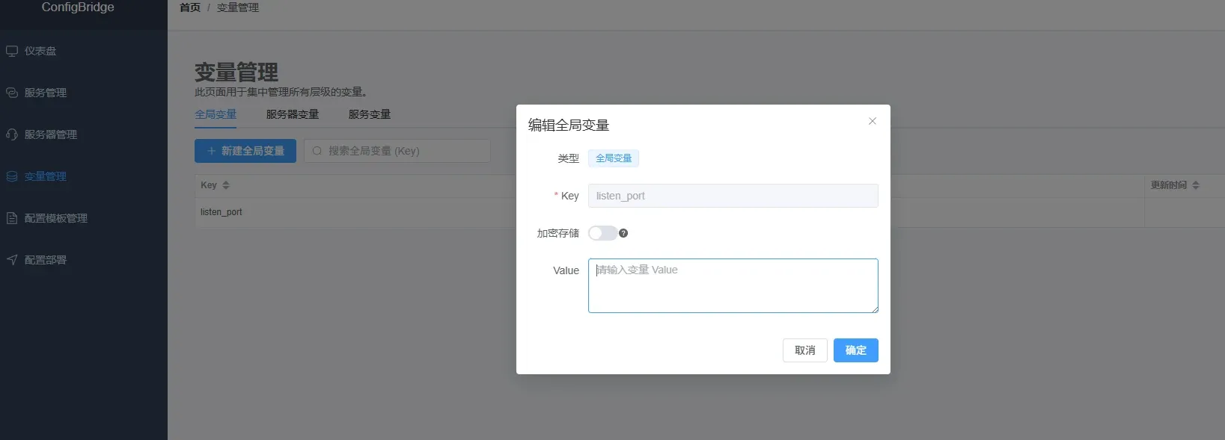
Task: Click the 全局变量 type tag
Action: 614,158
